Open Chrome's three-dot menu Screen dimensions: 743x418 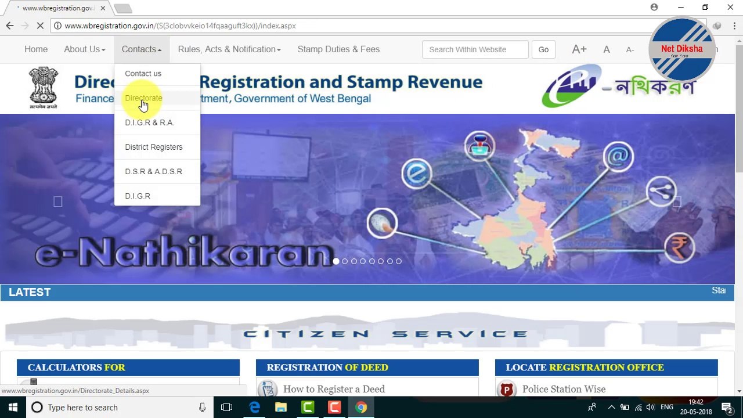pyautogui.click(x=734, y=26)
